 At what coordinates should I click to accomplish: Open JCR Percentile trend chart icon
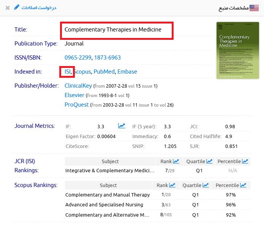(245, 161)
